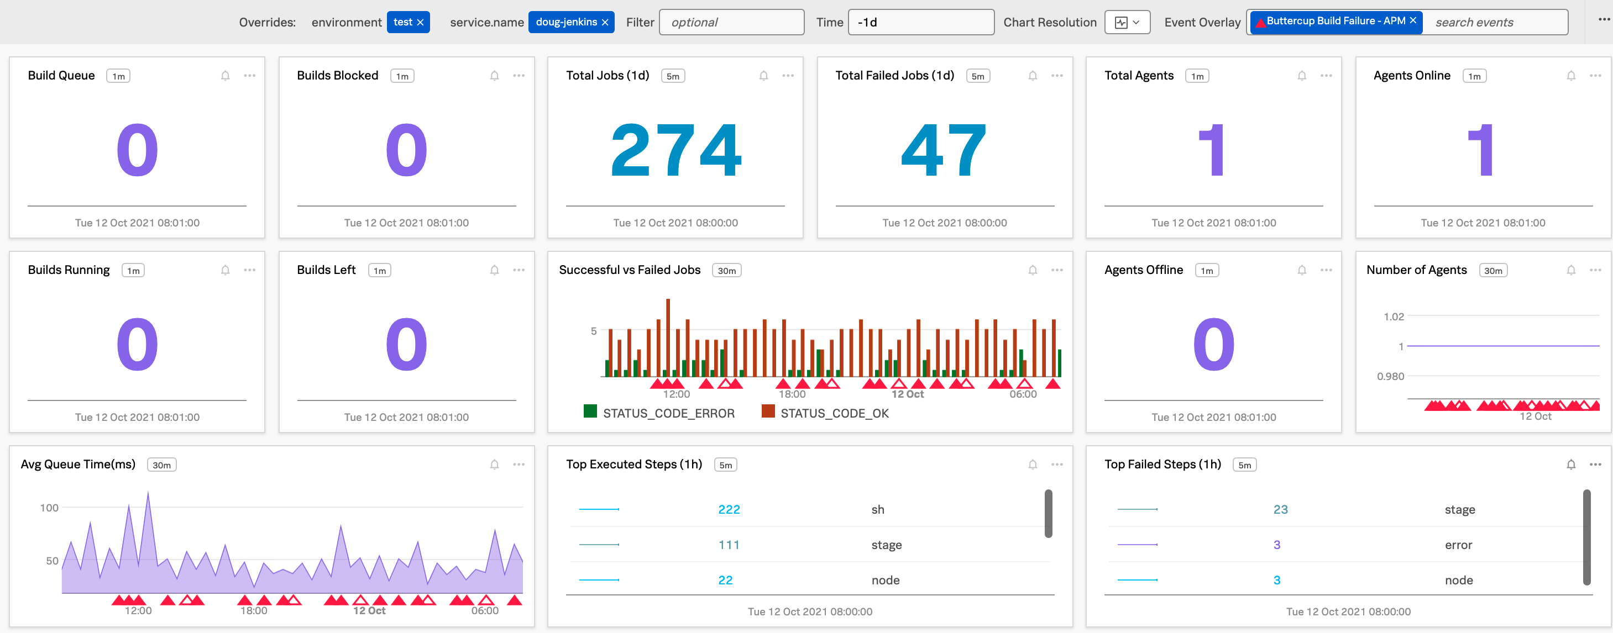Screen dimensions: 1613x633
Task: Open the Avg Queue Time chart actions menu
Action: [x=519, y=465]
